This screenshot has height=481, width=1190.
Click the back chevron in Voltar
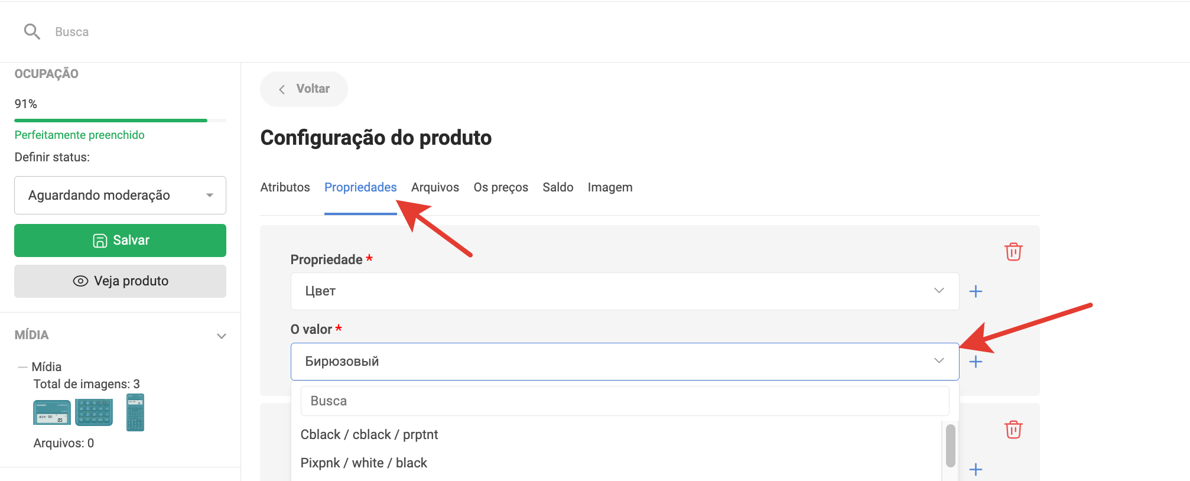point(282,89)
